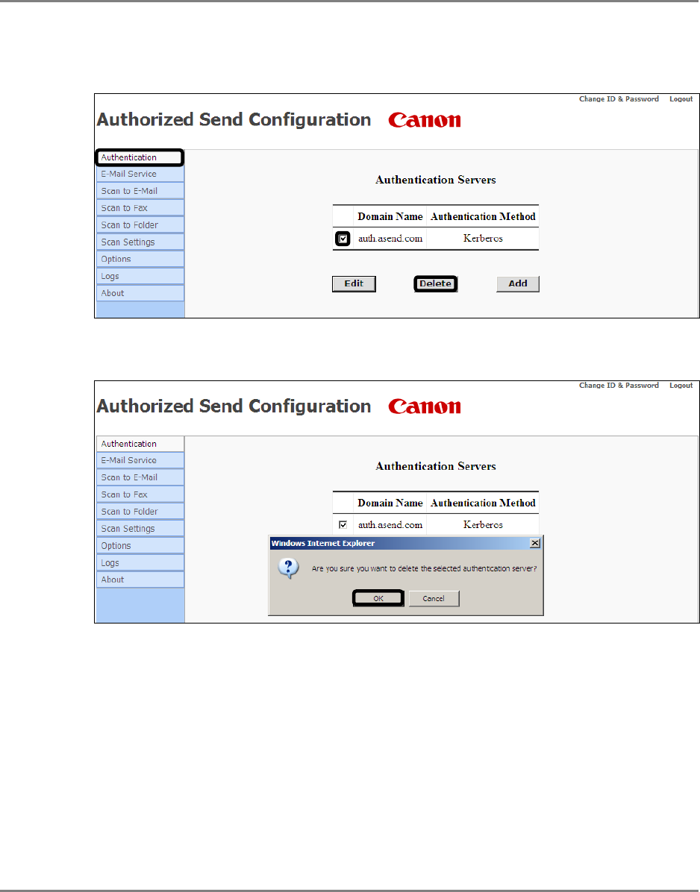Open Options in the top screenshot sidebar
The image size is (700, 892).
(x=140, y=259)
